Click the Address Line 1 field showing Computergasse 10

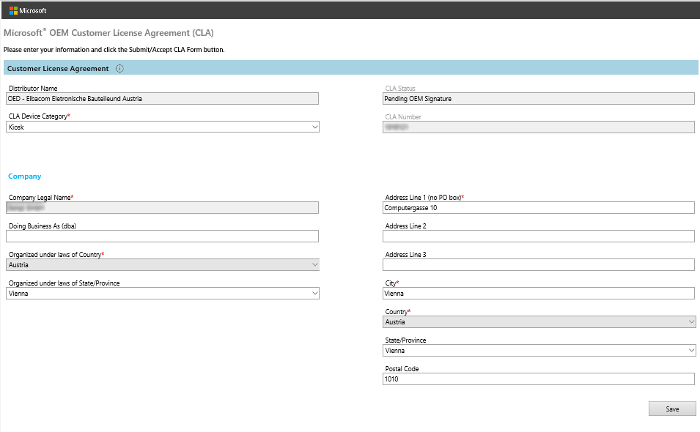(538, 207)
